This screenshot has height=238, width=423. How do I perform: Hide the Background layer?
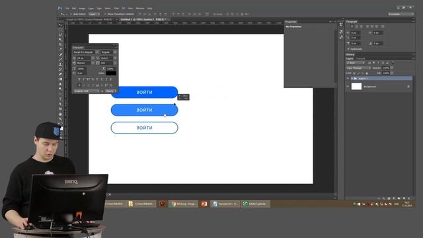coord(348,87)
